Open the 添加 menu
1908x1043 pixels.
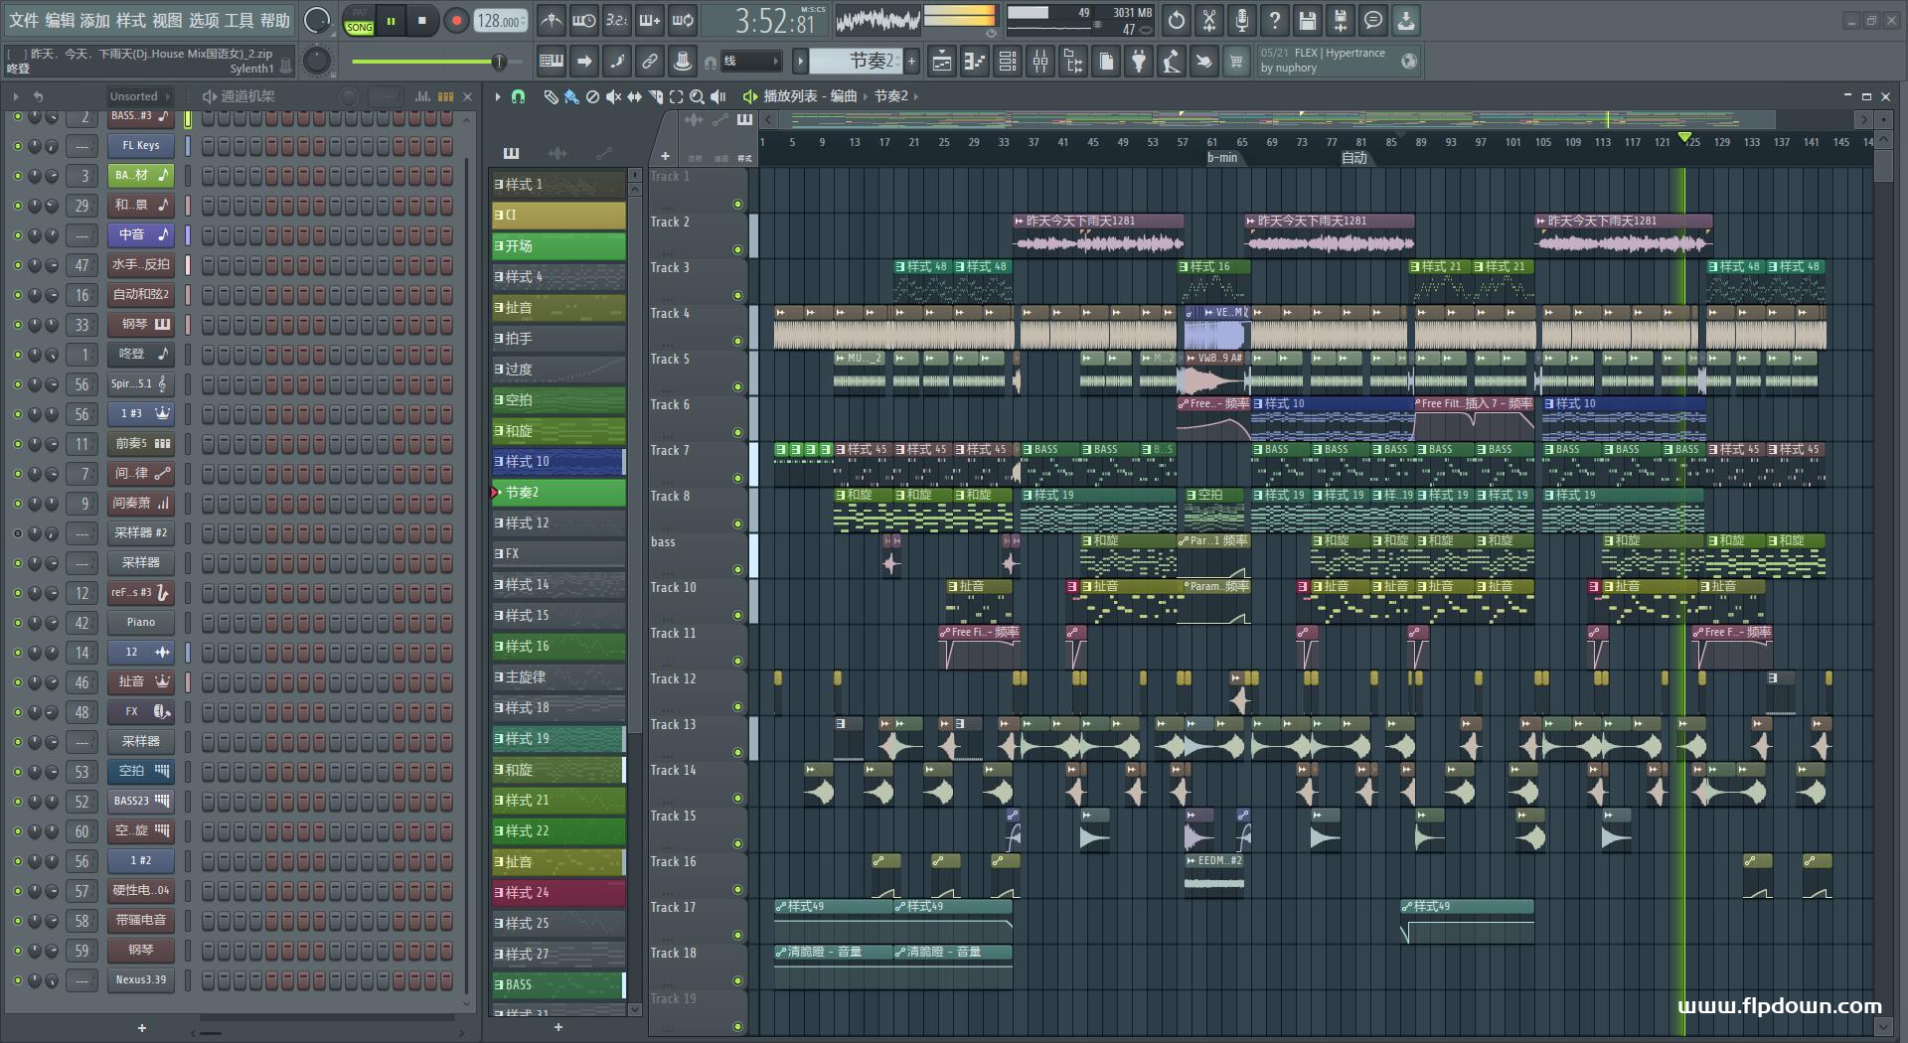95,20
